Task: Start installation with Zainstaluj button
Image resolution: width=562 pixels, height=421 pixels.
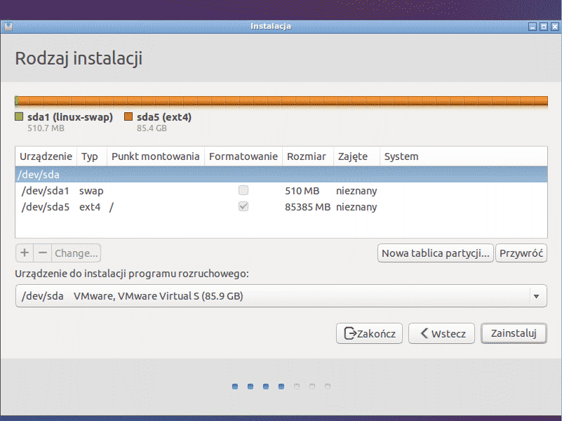Action: tap(514, 333)
